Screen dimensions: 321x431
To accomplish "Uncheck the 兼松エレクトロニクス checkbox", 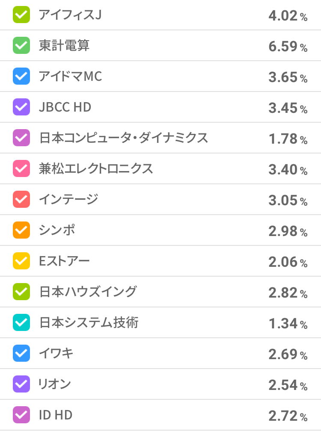I will 21,169.
